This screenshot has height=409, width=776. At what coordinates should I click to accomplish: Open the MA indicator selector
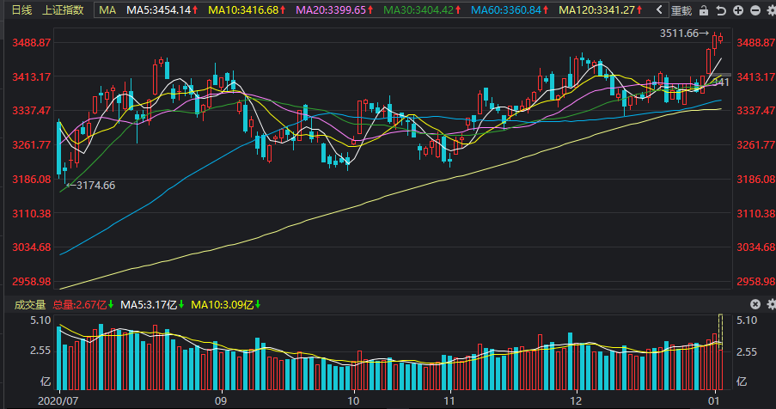coord(107,10)
